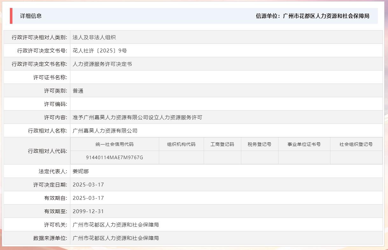
Task: Select the 数据来源单位 row value
Action: 116,238
